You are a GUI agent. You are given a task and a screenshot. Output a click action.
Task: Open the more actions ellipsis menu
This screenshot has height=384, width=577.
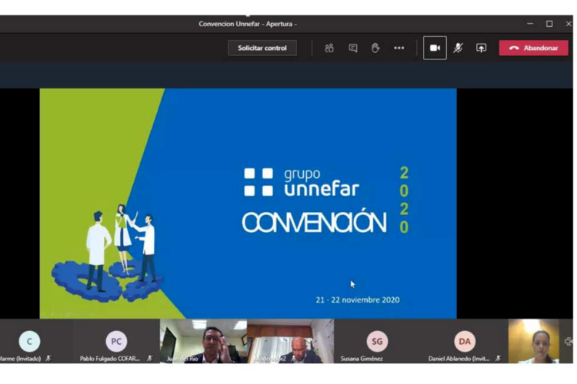point(399,48)
